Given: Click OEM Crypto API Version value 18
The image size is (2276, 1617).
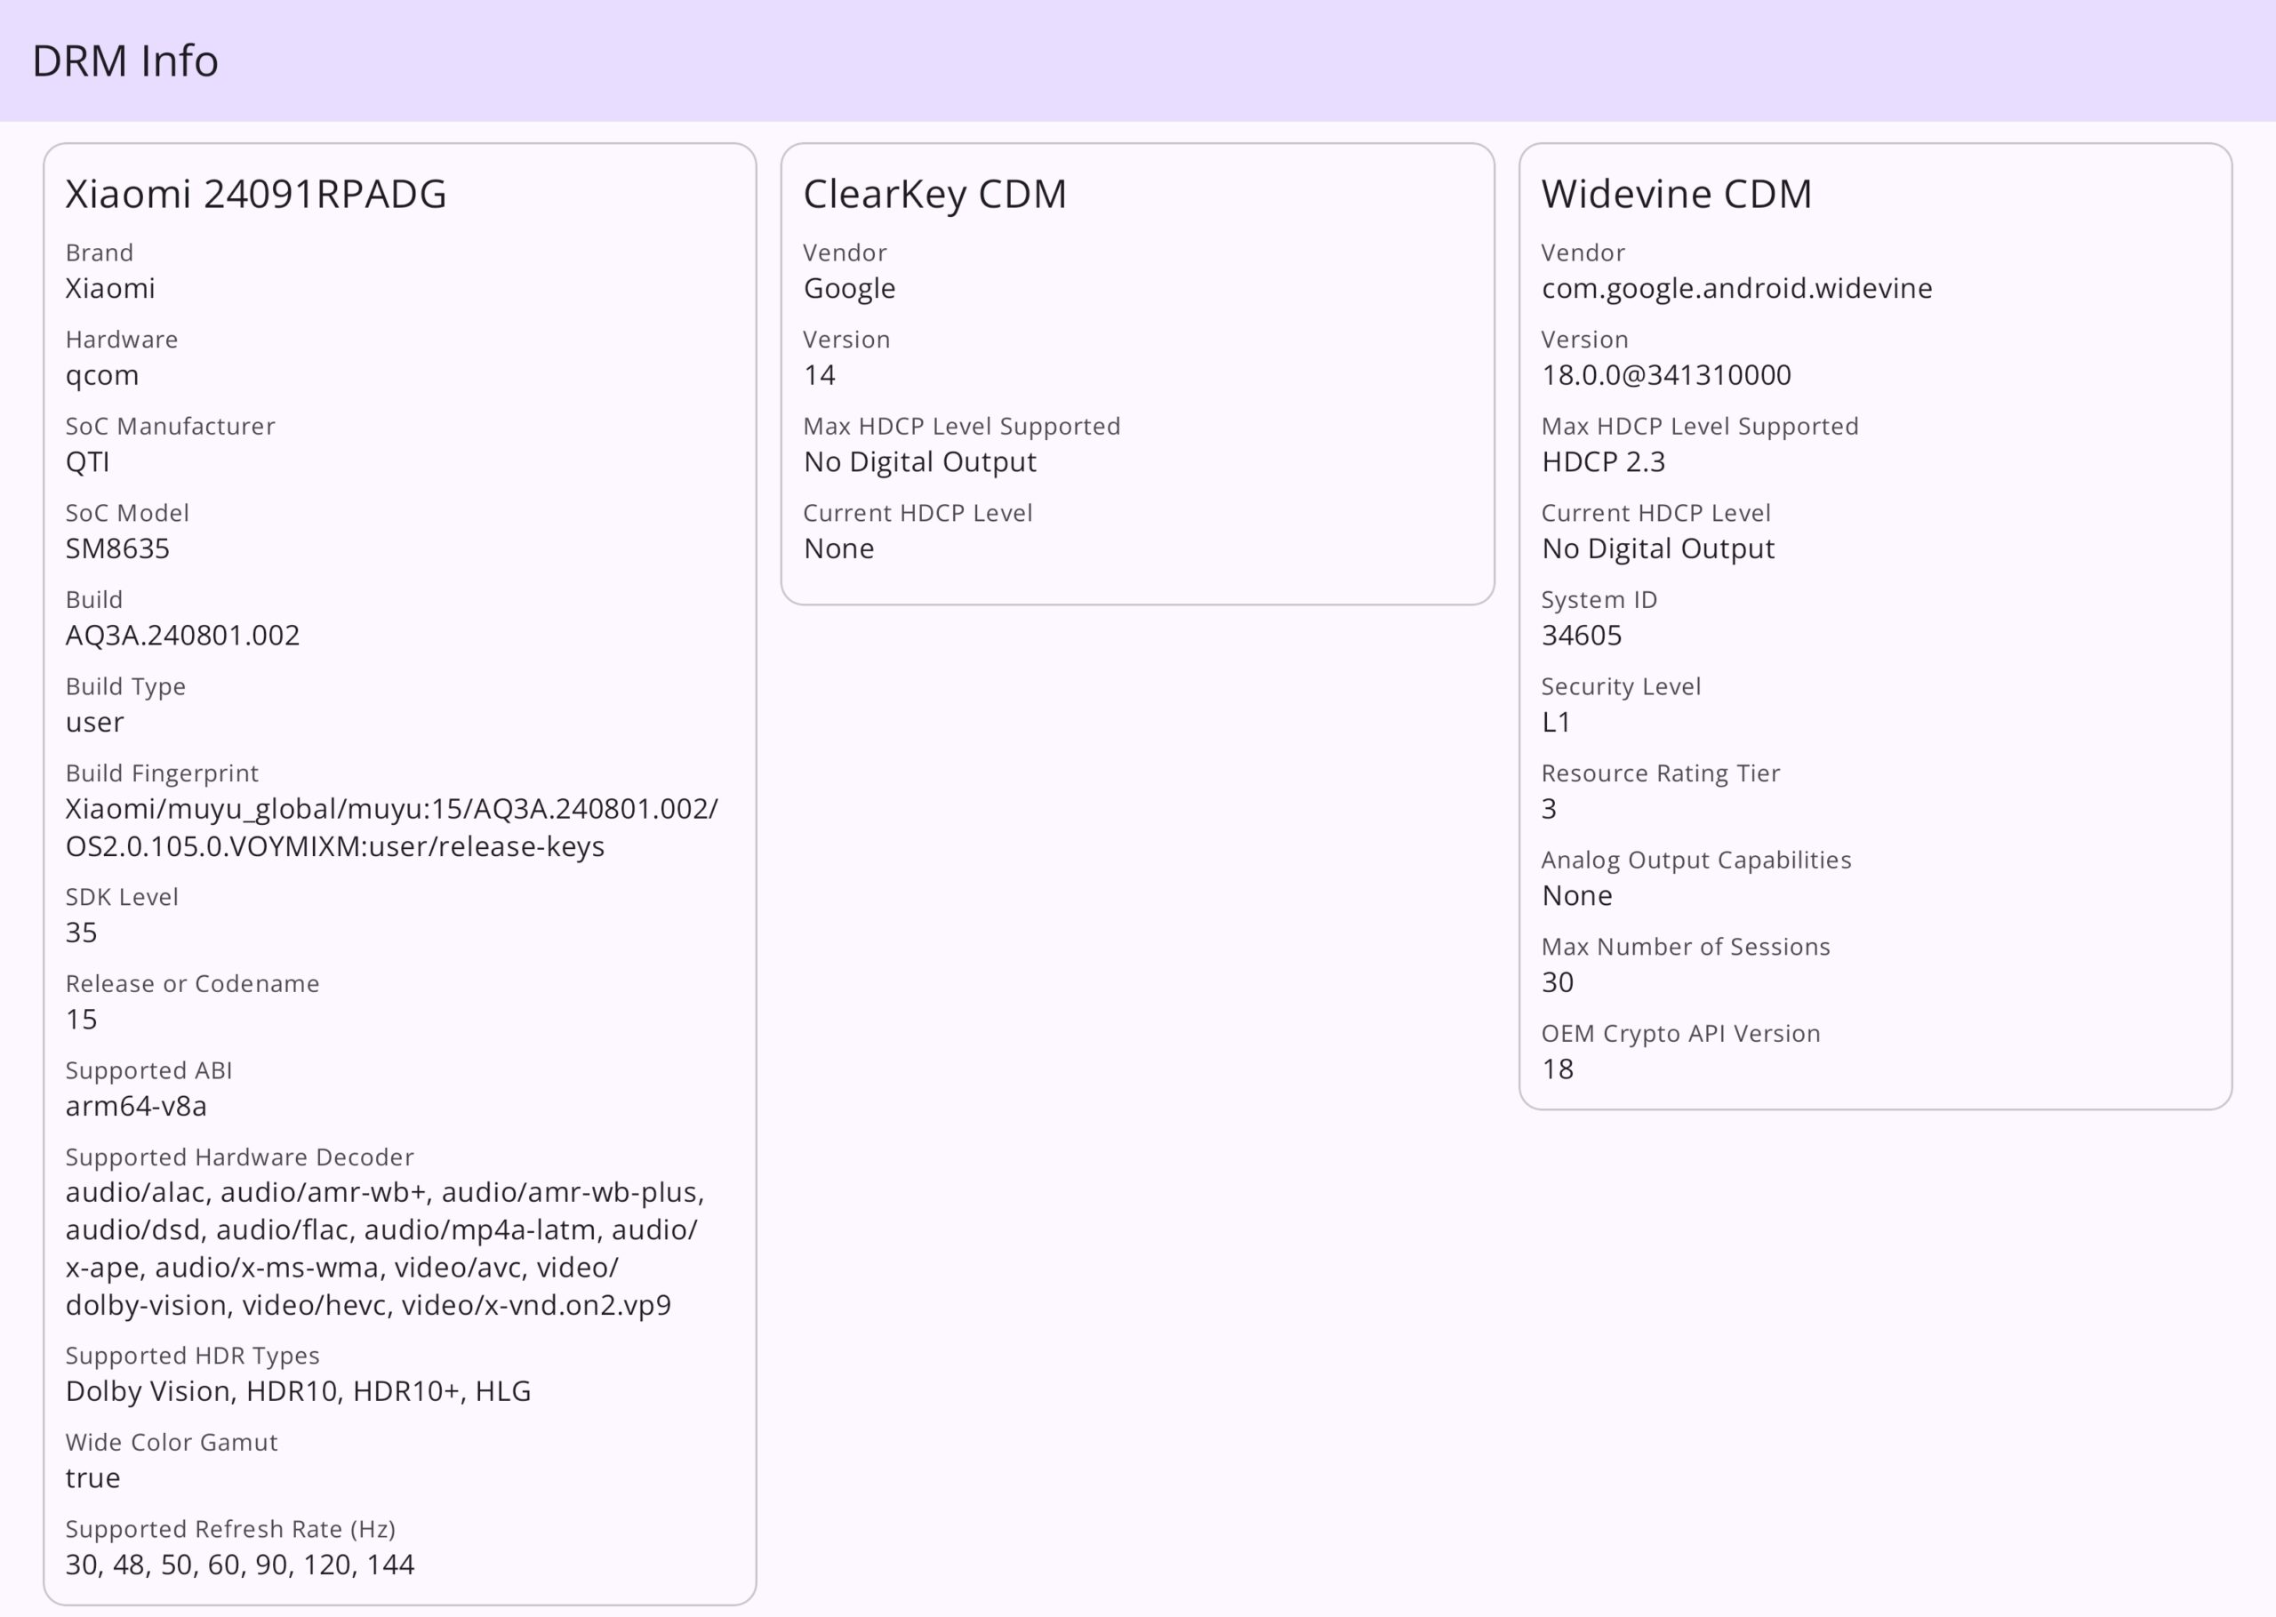Looking at the screenshot, I should 1557,1069.
